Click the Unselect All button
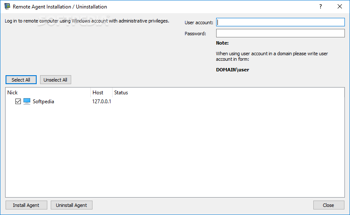Screen dimensions: 350x215 click(x=55, y=80)
